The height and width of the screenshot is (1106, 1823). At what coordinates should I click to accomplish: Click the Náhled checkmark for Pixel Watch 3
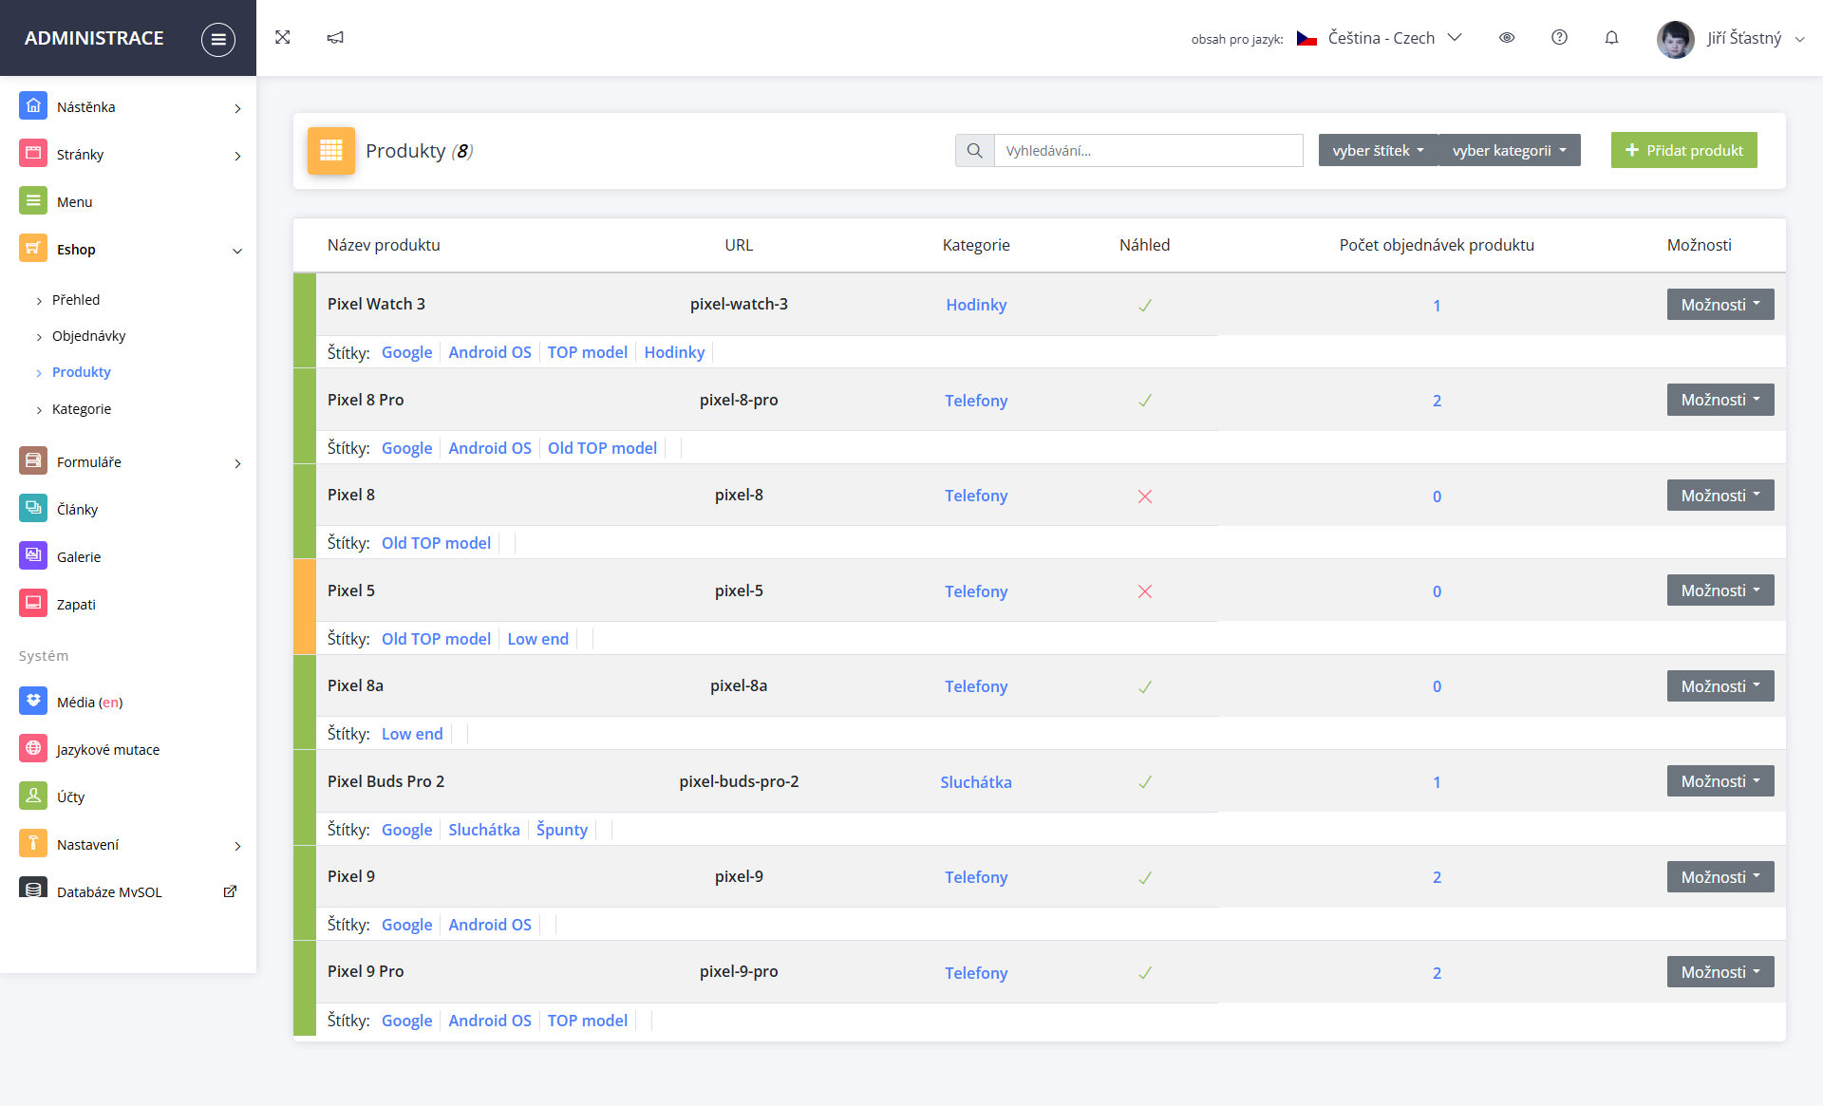[1145, 305]
